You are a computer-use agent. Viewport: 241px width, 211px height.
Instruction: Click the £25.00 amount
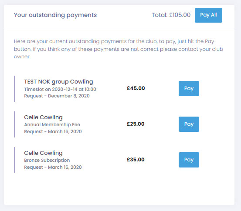coord(136,124)
